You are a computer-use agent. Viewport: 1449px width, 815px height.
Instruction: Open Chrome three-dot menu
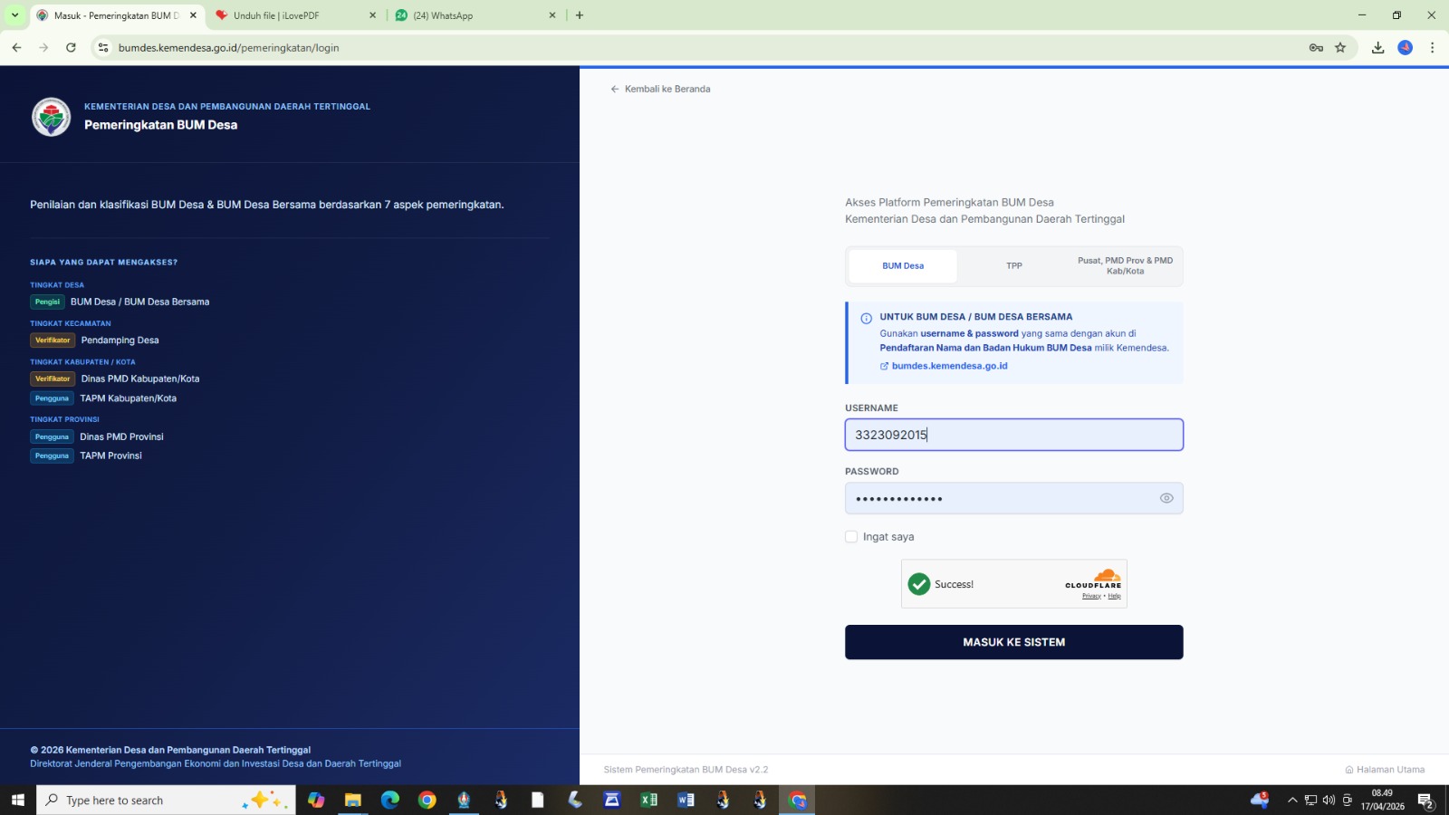point(1432,48)
